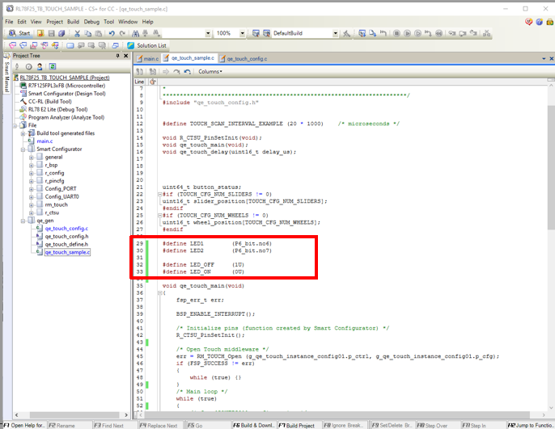Close the Project Tree panel
Image resolution: width=555 pixels, height=429 pixels.
(126, 56)
